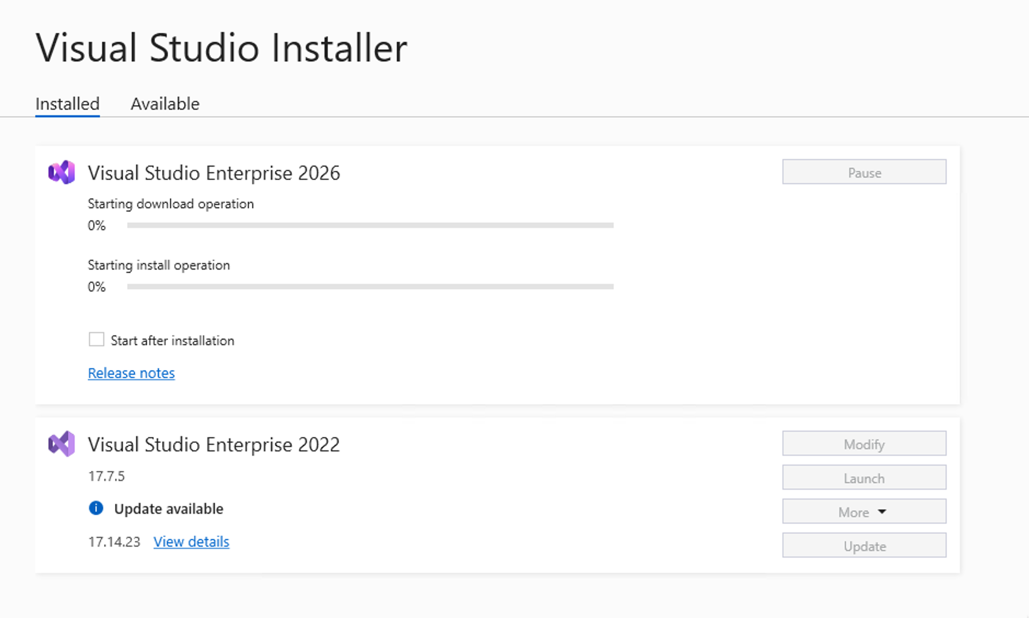The image size is (1029, 618).
Task: Click the blue Update available info icon
Action: 96,508
